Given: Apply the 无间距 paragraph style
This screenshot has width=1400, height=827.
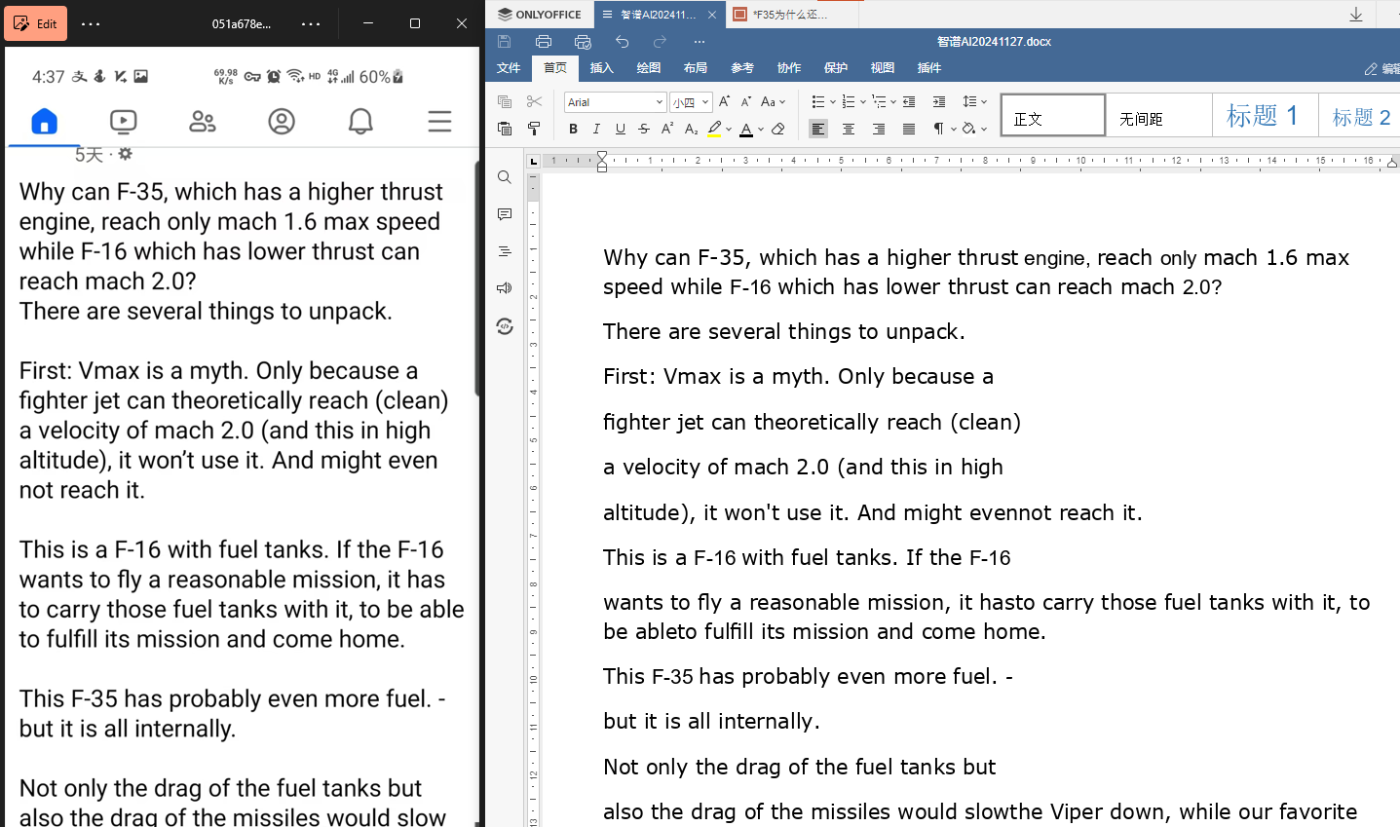Looking at the screenshot, I should pyautogui.click(x=1159, y=116).
